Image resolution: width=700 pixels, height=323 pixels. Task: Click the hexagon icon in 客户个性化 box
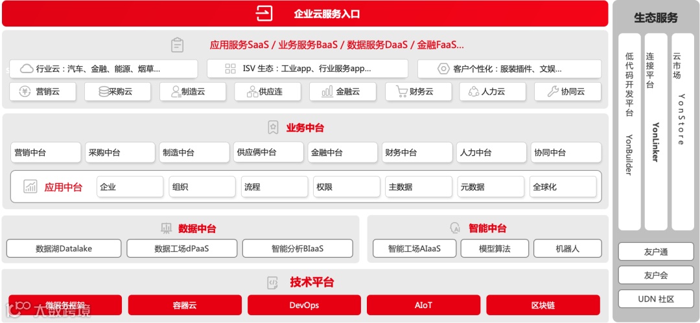pos(443,69)
